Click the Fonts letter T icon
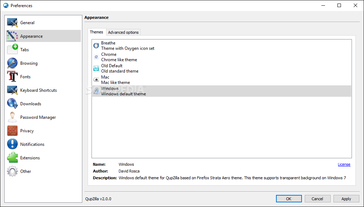The height and width of the screenshot is (207, 364). tap(12, 76)
